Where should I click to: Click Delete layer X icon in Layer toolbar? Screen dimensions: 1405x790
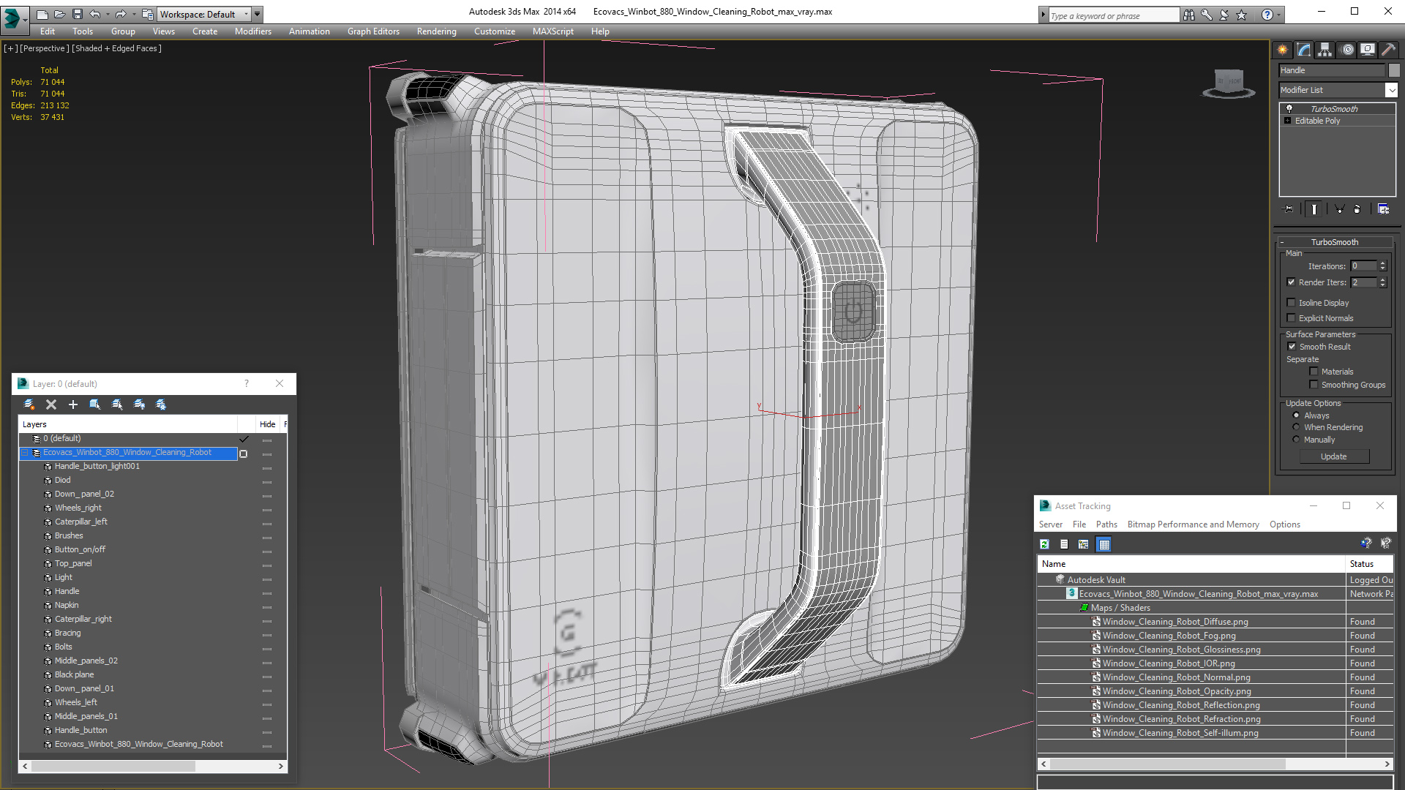tap(51, 405)
